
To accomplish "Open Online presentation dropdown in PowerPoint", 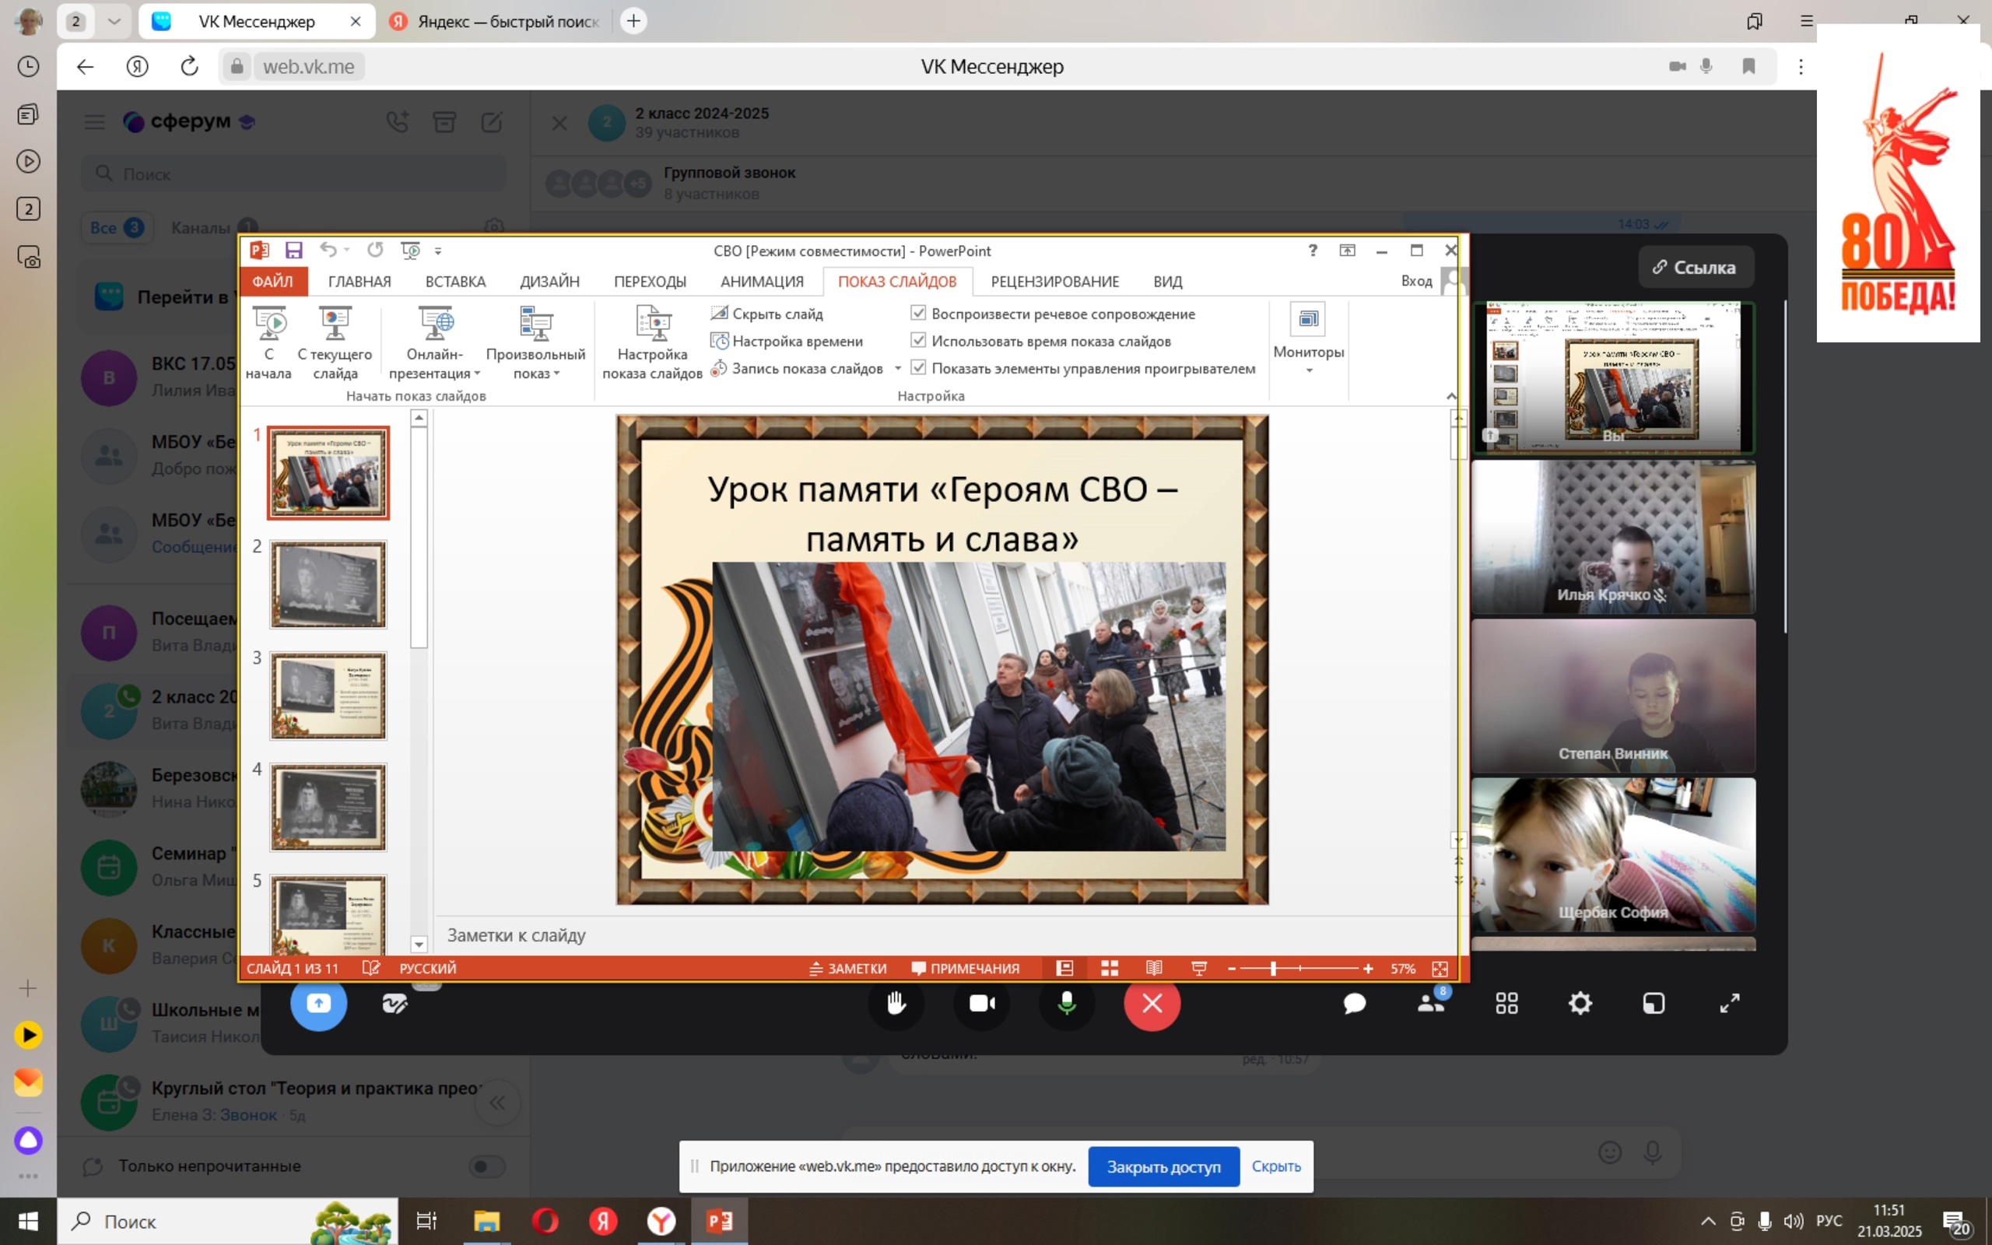I will click(435, 342).
